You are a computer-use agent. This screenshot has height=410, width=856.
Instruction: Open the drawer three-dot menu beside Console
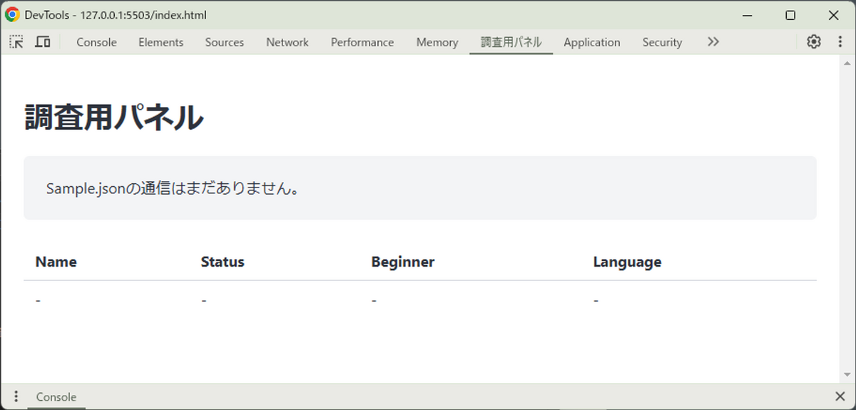(x=16, y=396)
